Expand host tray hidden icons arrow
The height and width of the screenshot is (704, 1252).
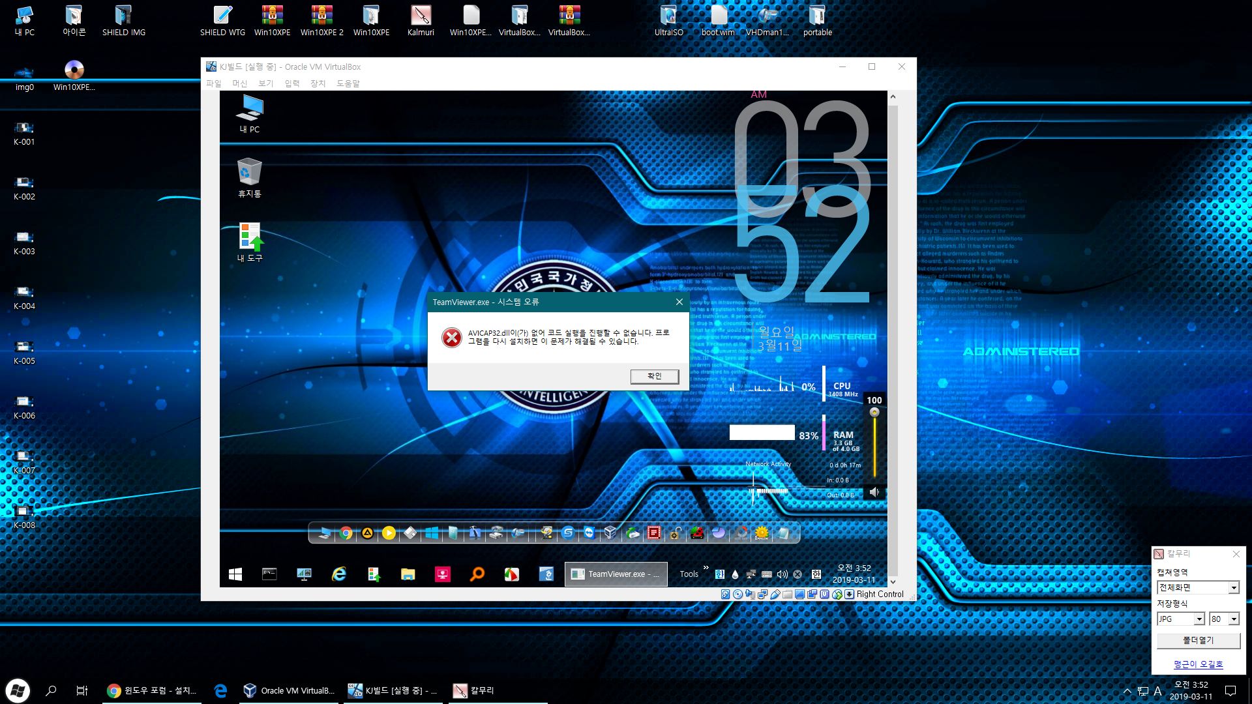(x=1127, y=691)
